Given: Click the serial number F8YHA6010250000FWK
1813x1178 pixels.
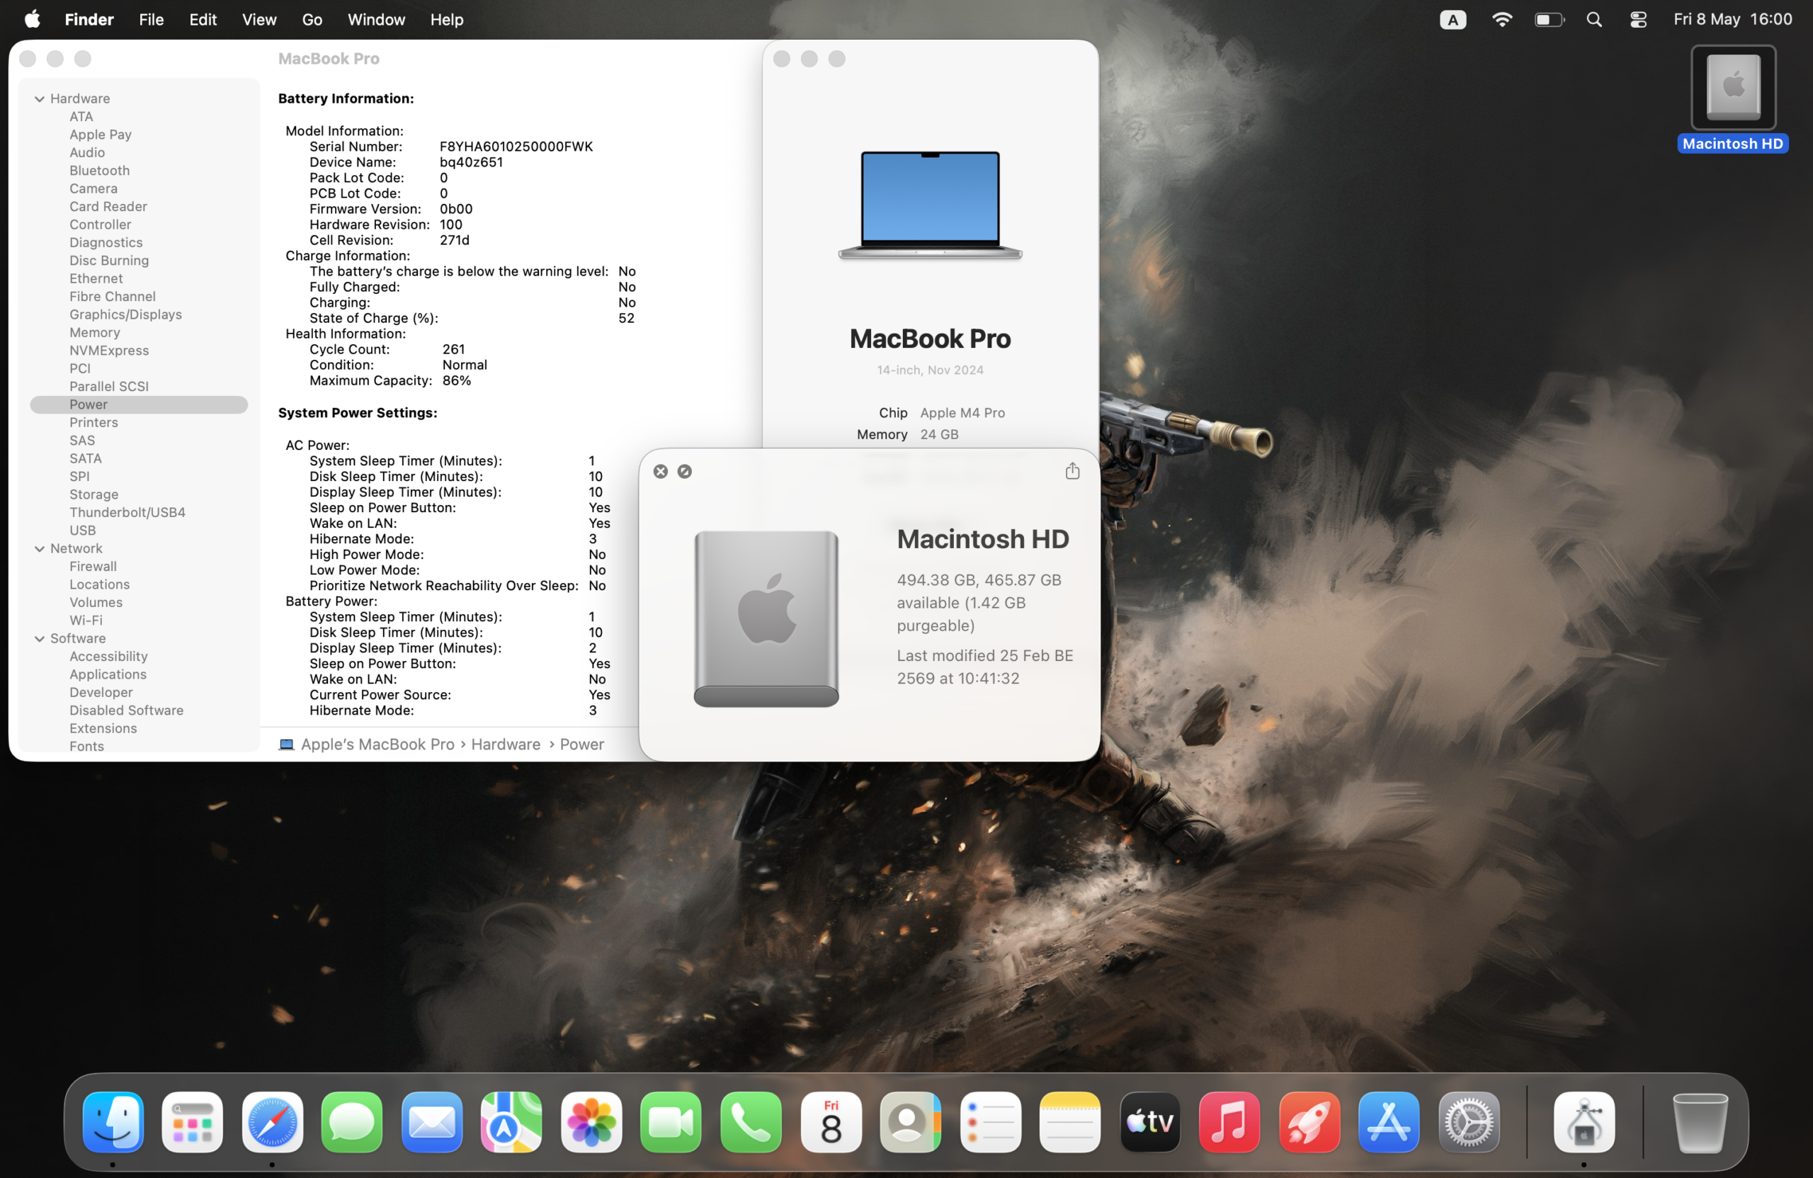Looking at the screenshot, I should [516, 147].
